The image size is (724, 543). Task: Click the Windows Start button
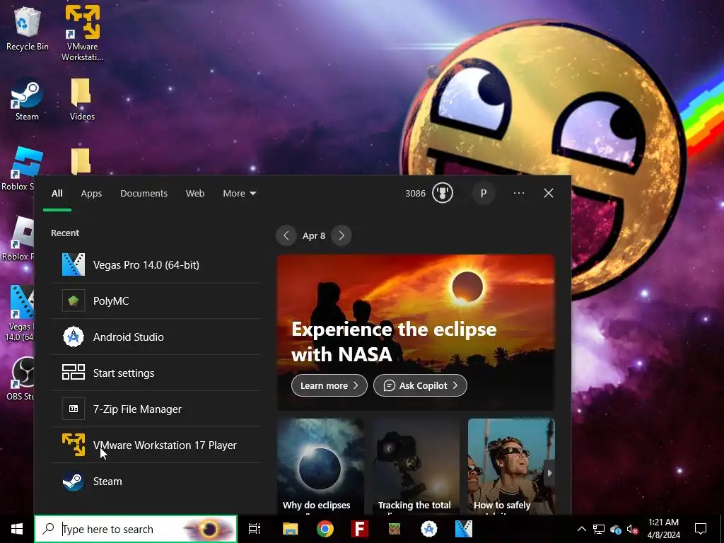pos(17,529)
